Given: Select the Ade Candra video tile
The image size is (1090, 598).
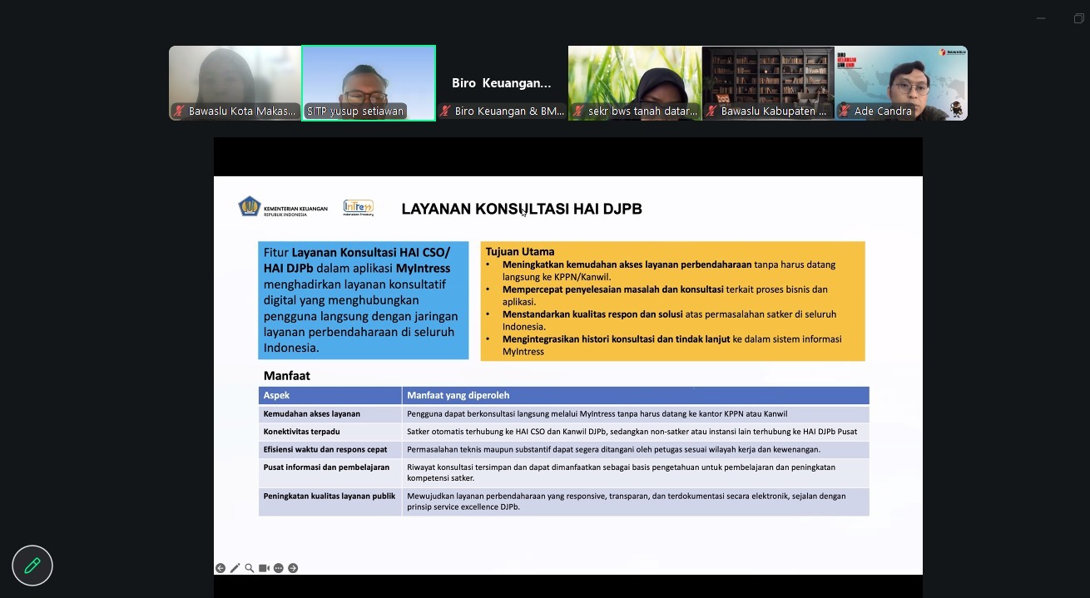Looking at the screenshot, I should tap(901, 83).
